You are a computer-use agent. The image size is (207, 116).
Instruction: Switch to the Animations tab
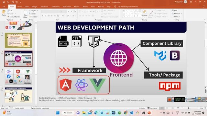click(55, 6)
